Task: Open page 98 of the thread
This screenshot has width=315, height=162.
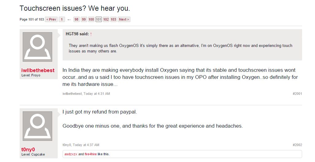Action: click(x=76, y=19)
